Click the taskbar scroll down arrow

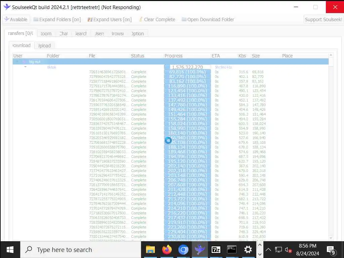click(260, 254)
